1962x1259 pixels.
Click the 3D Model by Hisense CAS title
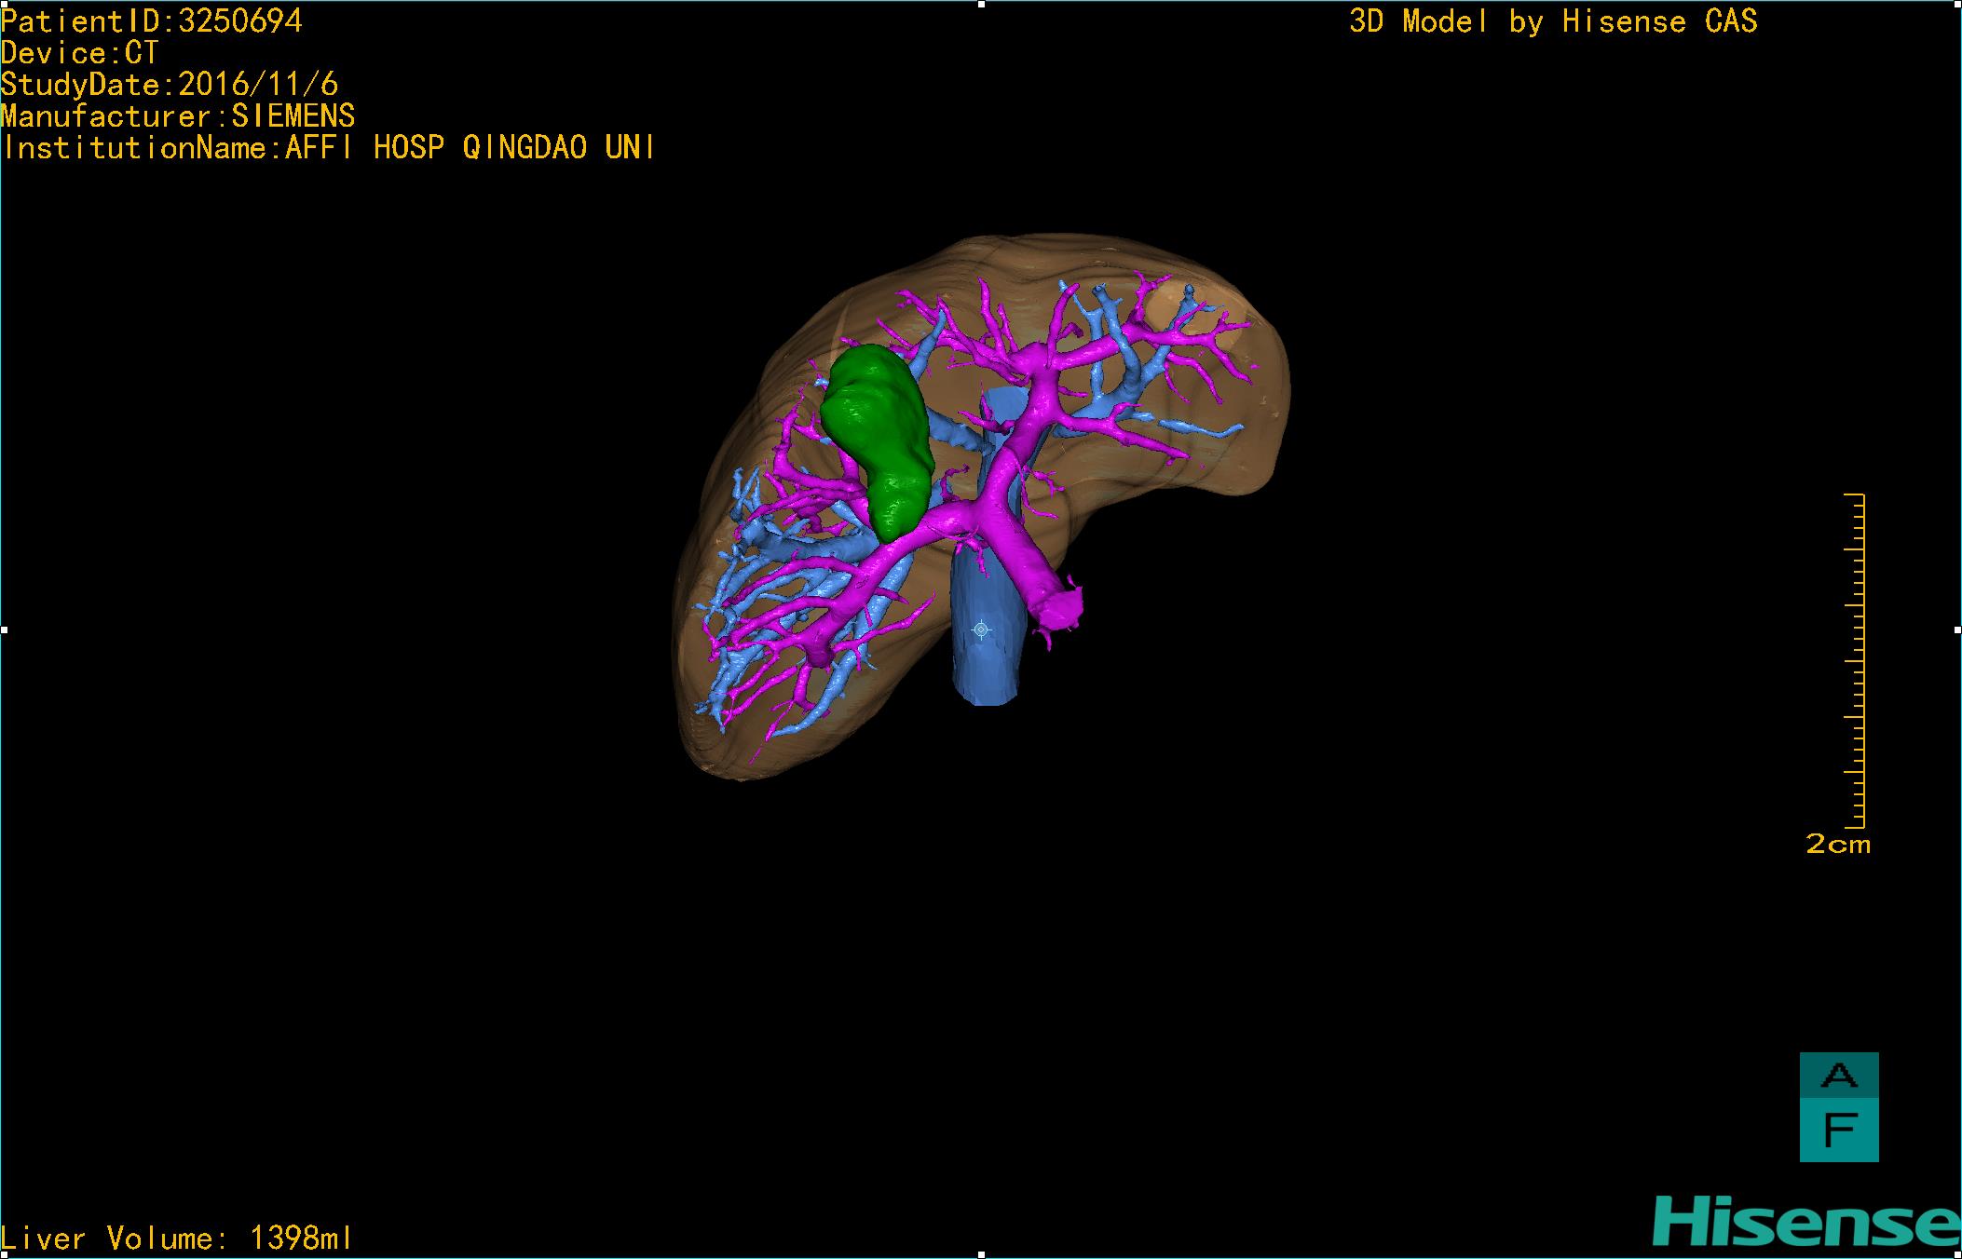pyautogui.click(x=1553, y=21)
